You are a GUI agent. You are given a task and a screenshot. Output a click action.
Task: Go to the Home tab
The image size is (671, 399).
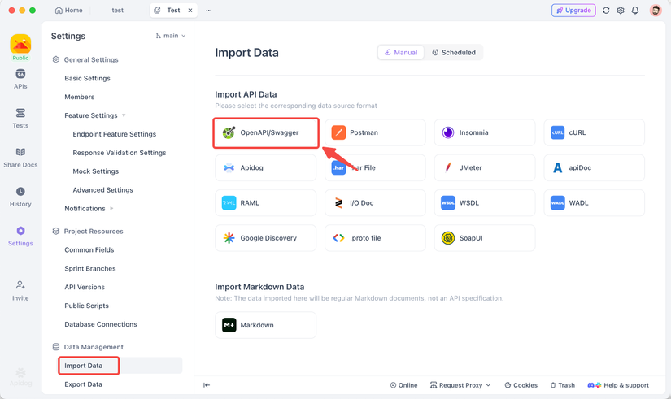(x=69, y=11)
